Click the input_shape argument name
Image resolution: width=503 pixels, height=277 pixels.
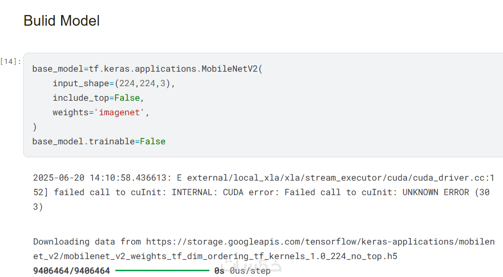pos(80,83)
